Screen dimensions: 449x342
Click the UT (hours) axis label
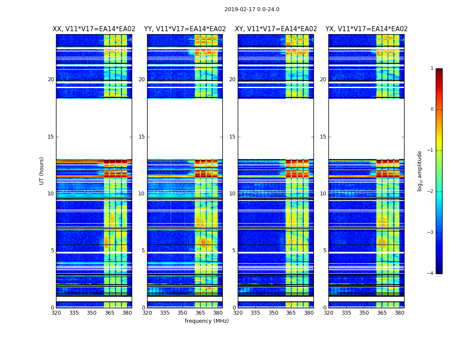[x=41, y=171]
